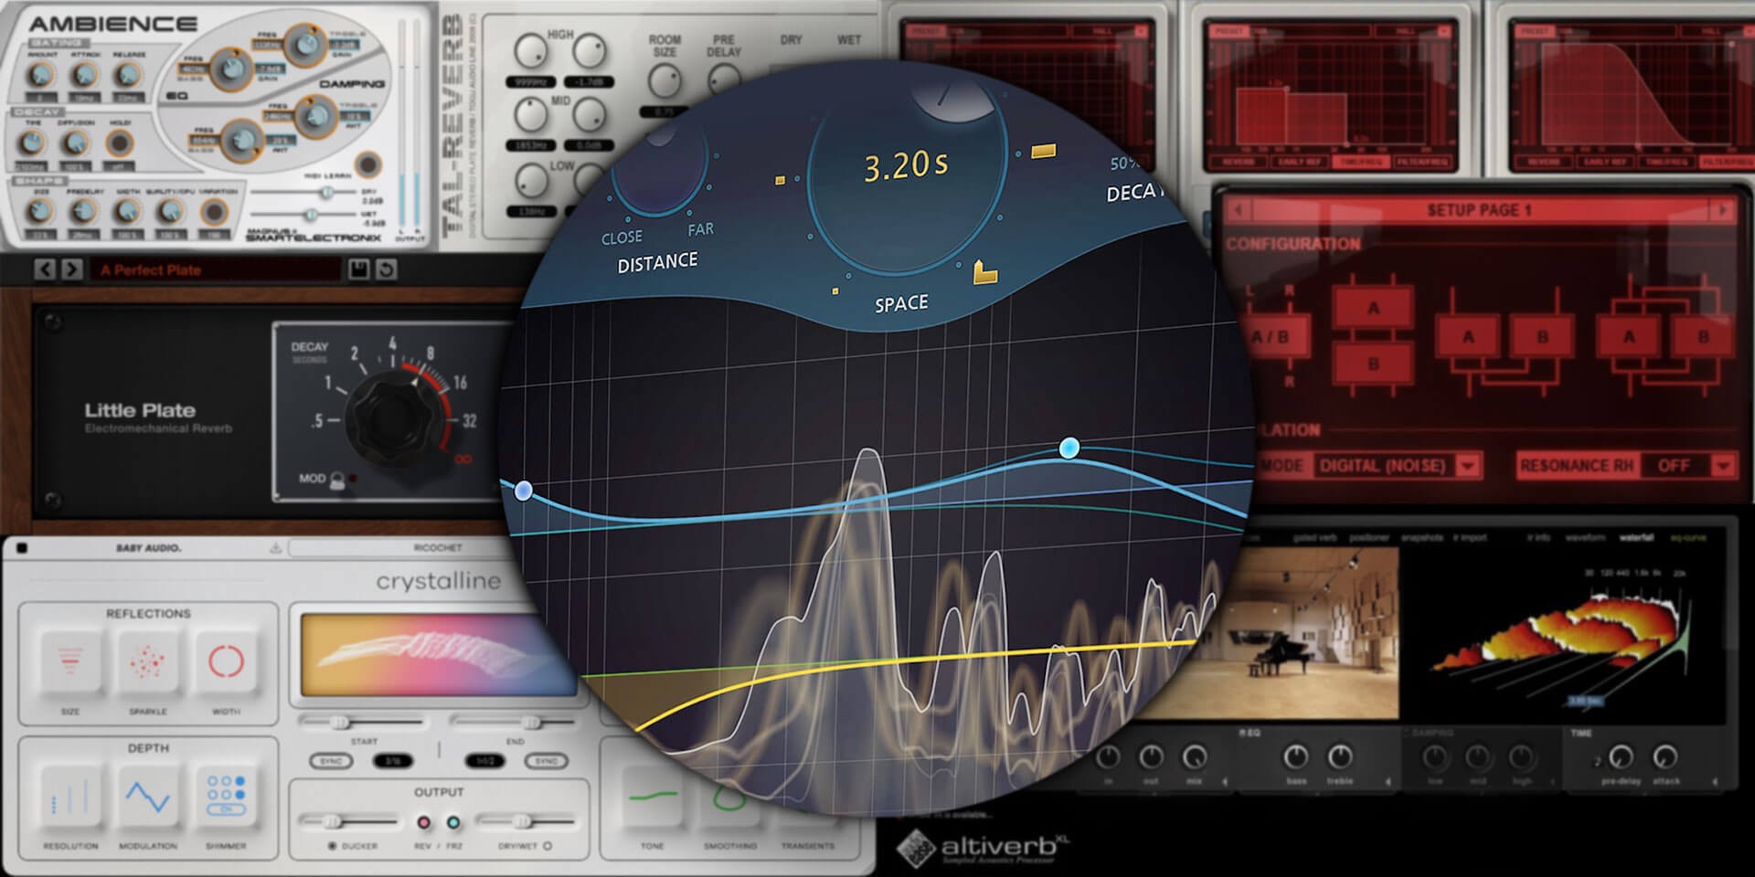
Task: Select Sparkle icon in Crystalline Reflections
Action: [148, 661]
